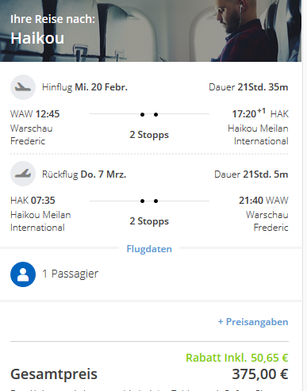The height and width of the screenshot is (391, 307).
Task: Click the Gesamtpreis total price label
Action: [54, 374]
